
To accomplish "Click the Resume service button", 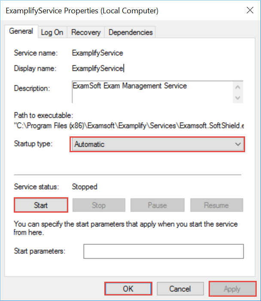I will (x=216, y=205).
